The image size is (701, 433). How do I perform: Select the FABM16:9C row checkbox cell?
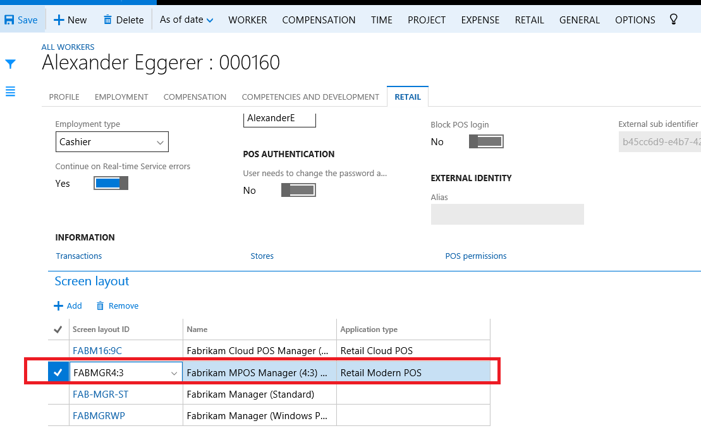pyautogui.click(x=59, y=351)
